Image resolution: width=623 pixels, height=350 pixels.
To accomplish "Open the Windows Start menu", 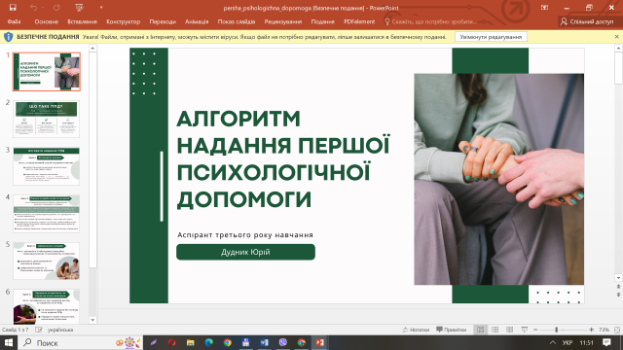I will [x=9, y=342].
